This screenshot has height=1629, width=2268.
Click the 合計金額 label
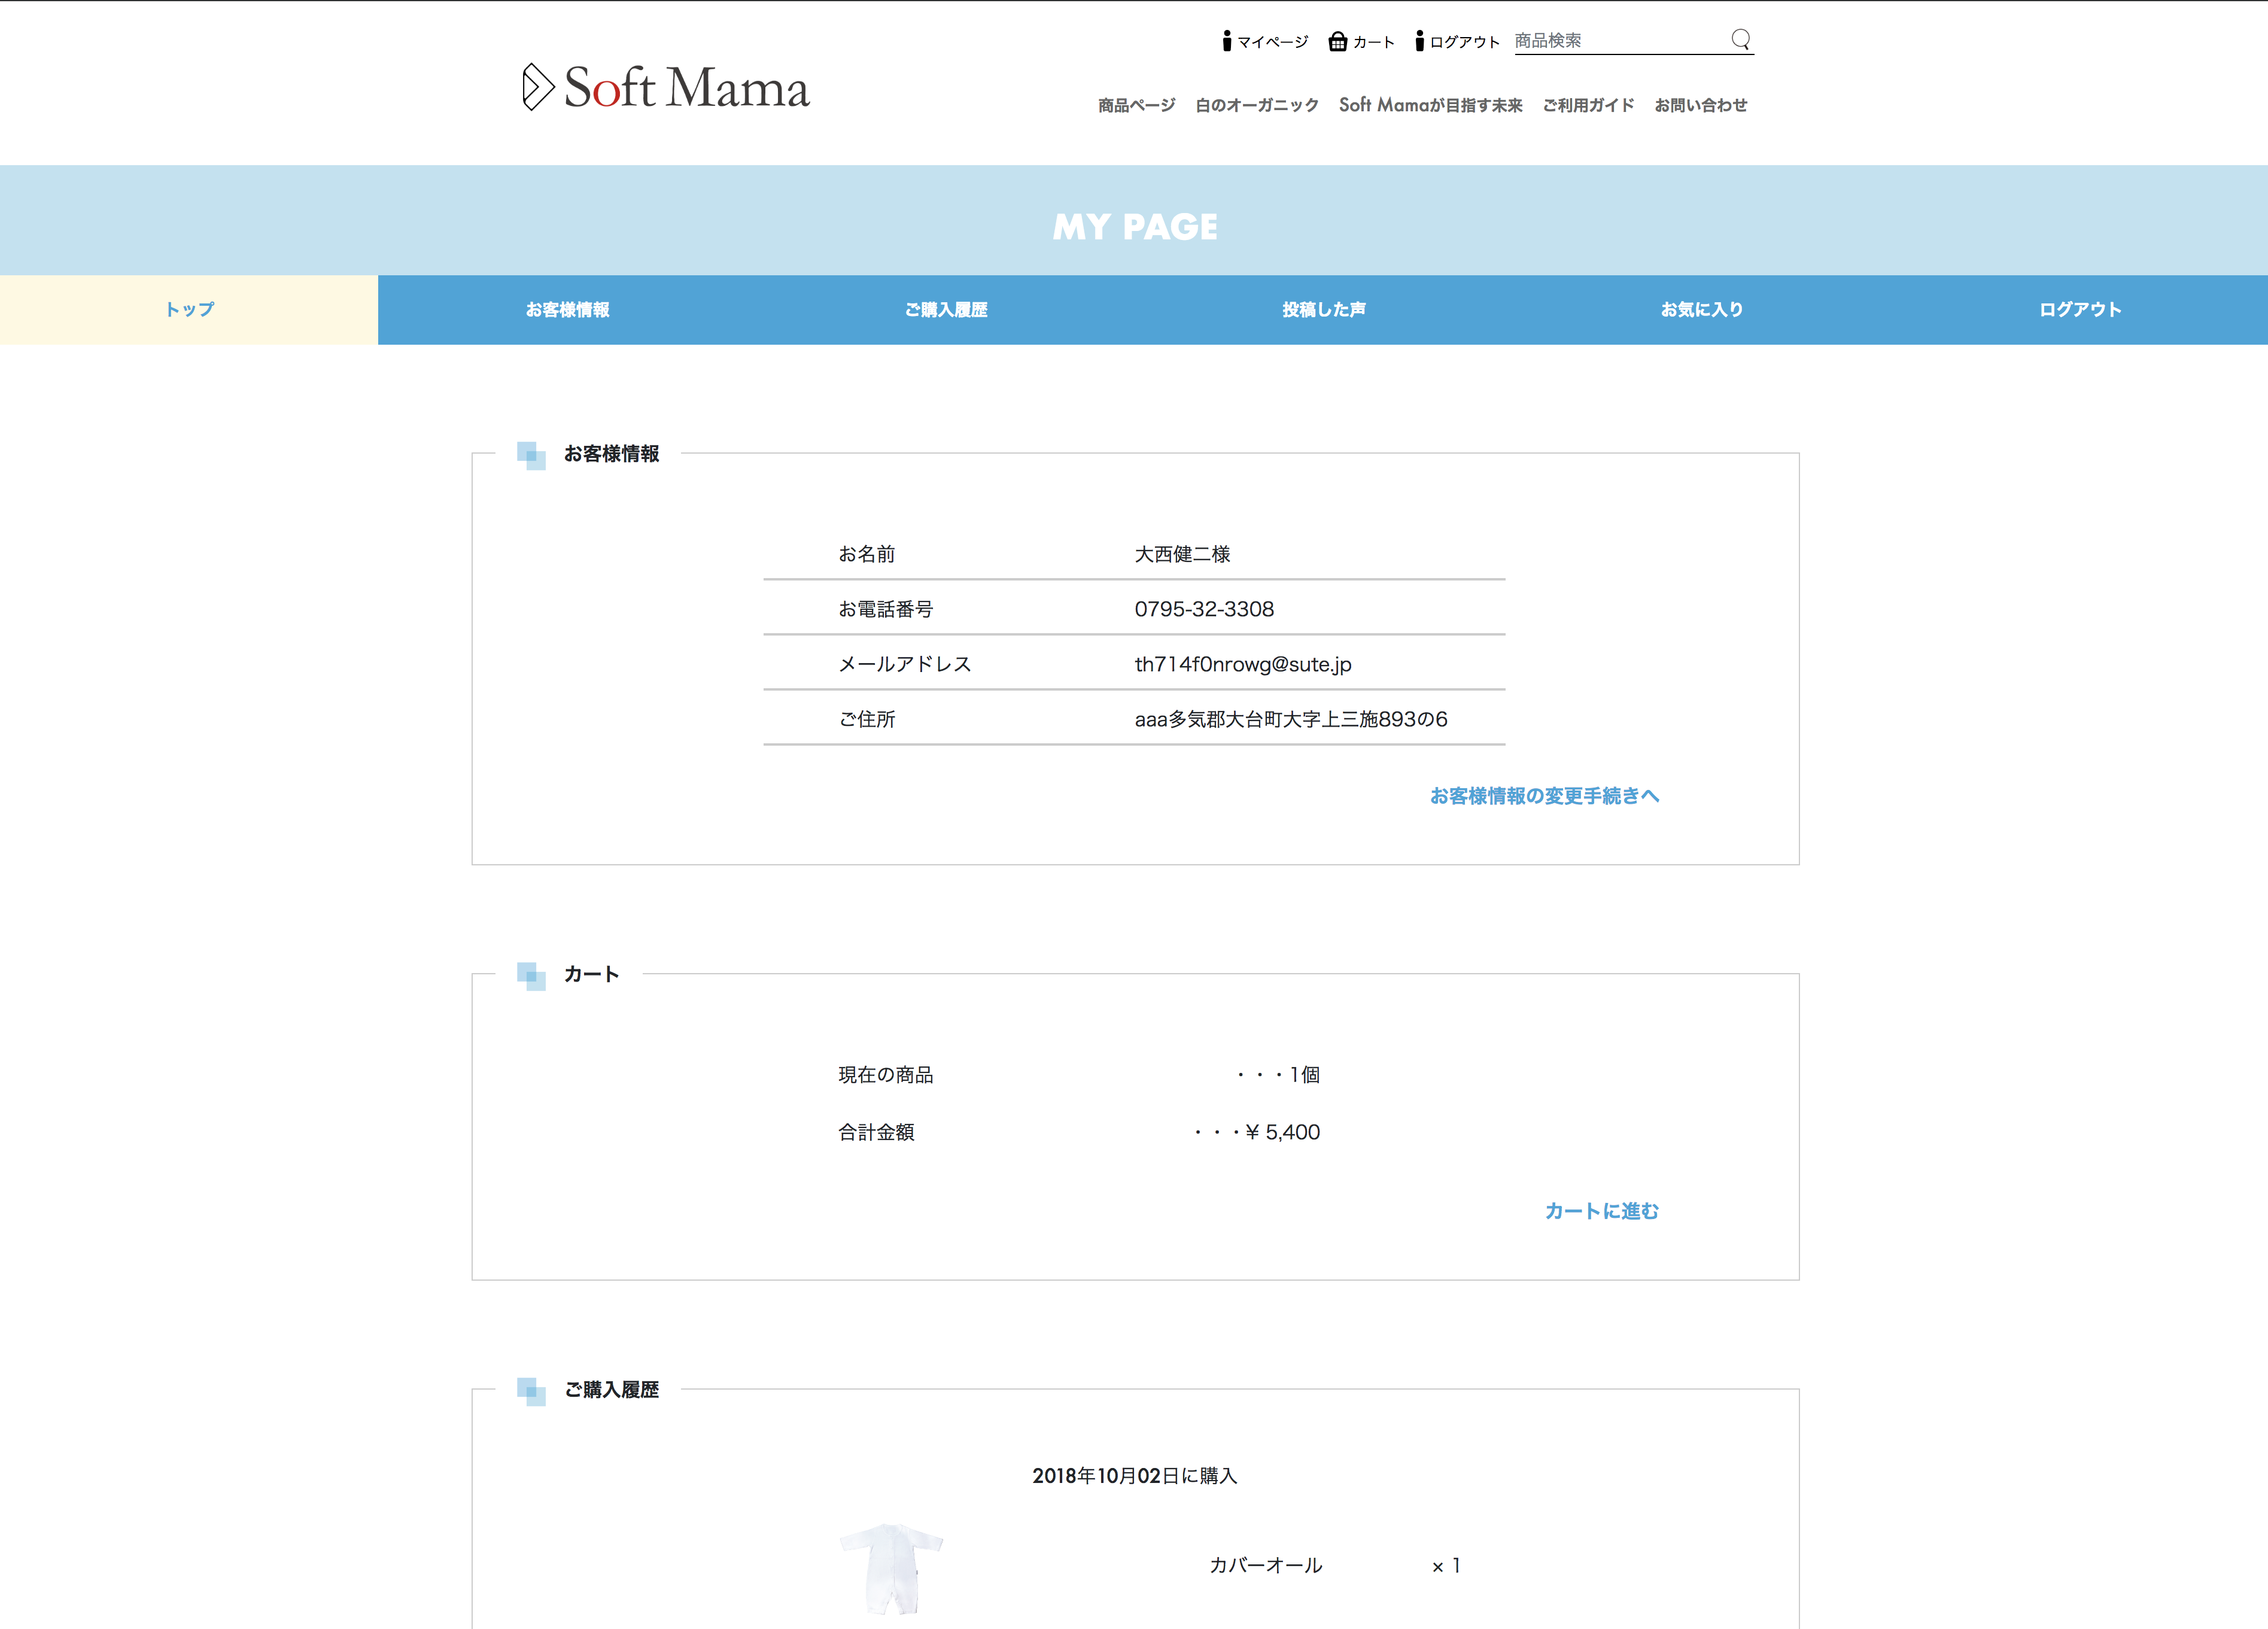tap(876, 1132)
